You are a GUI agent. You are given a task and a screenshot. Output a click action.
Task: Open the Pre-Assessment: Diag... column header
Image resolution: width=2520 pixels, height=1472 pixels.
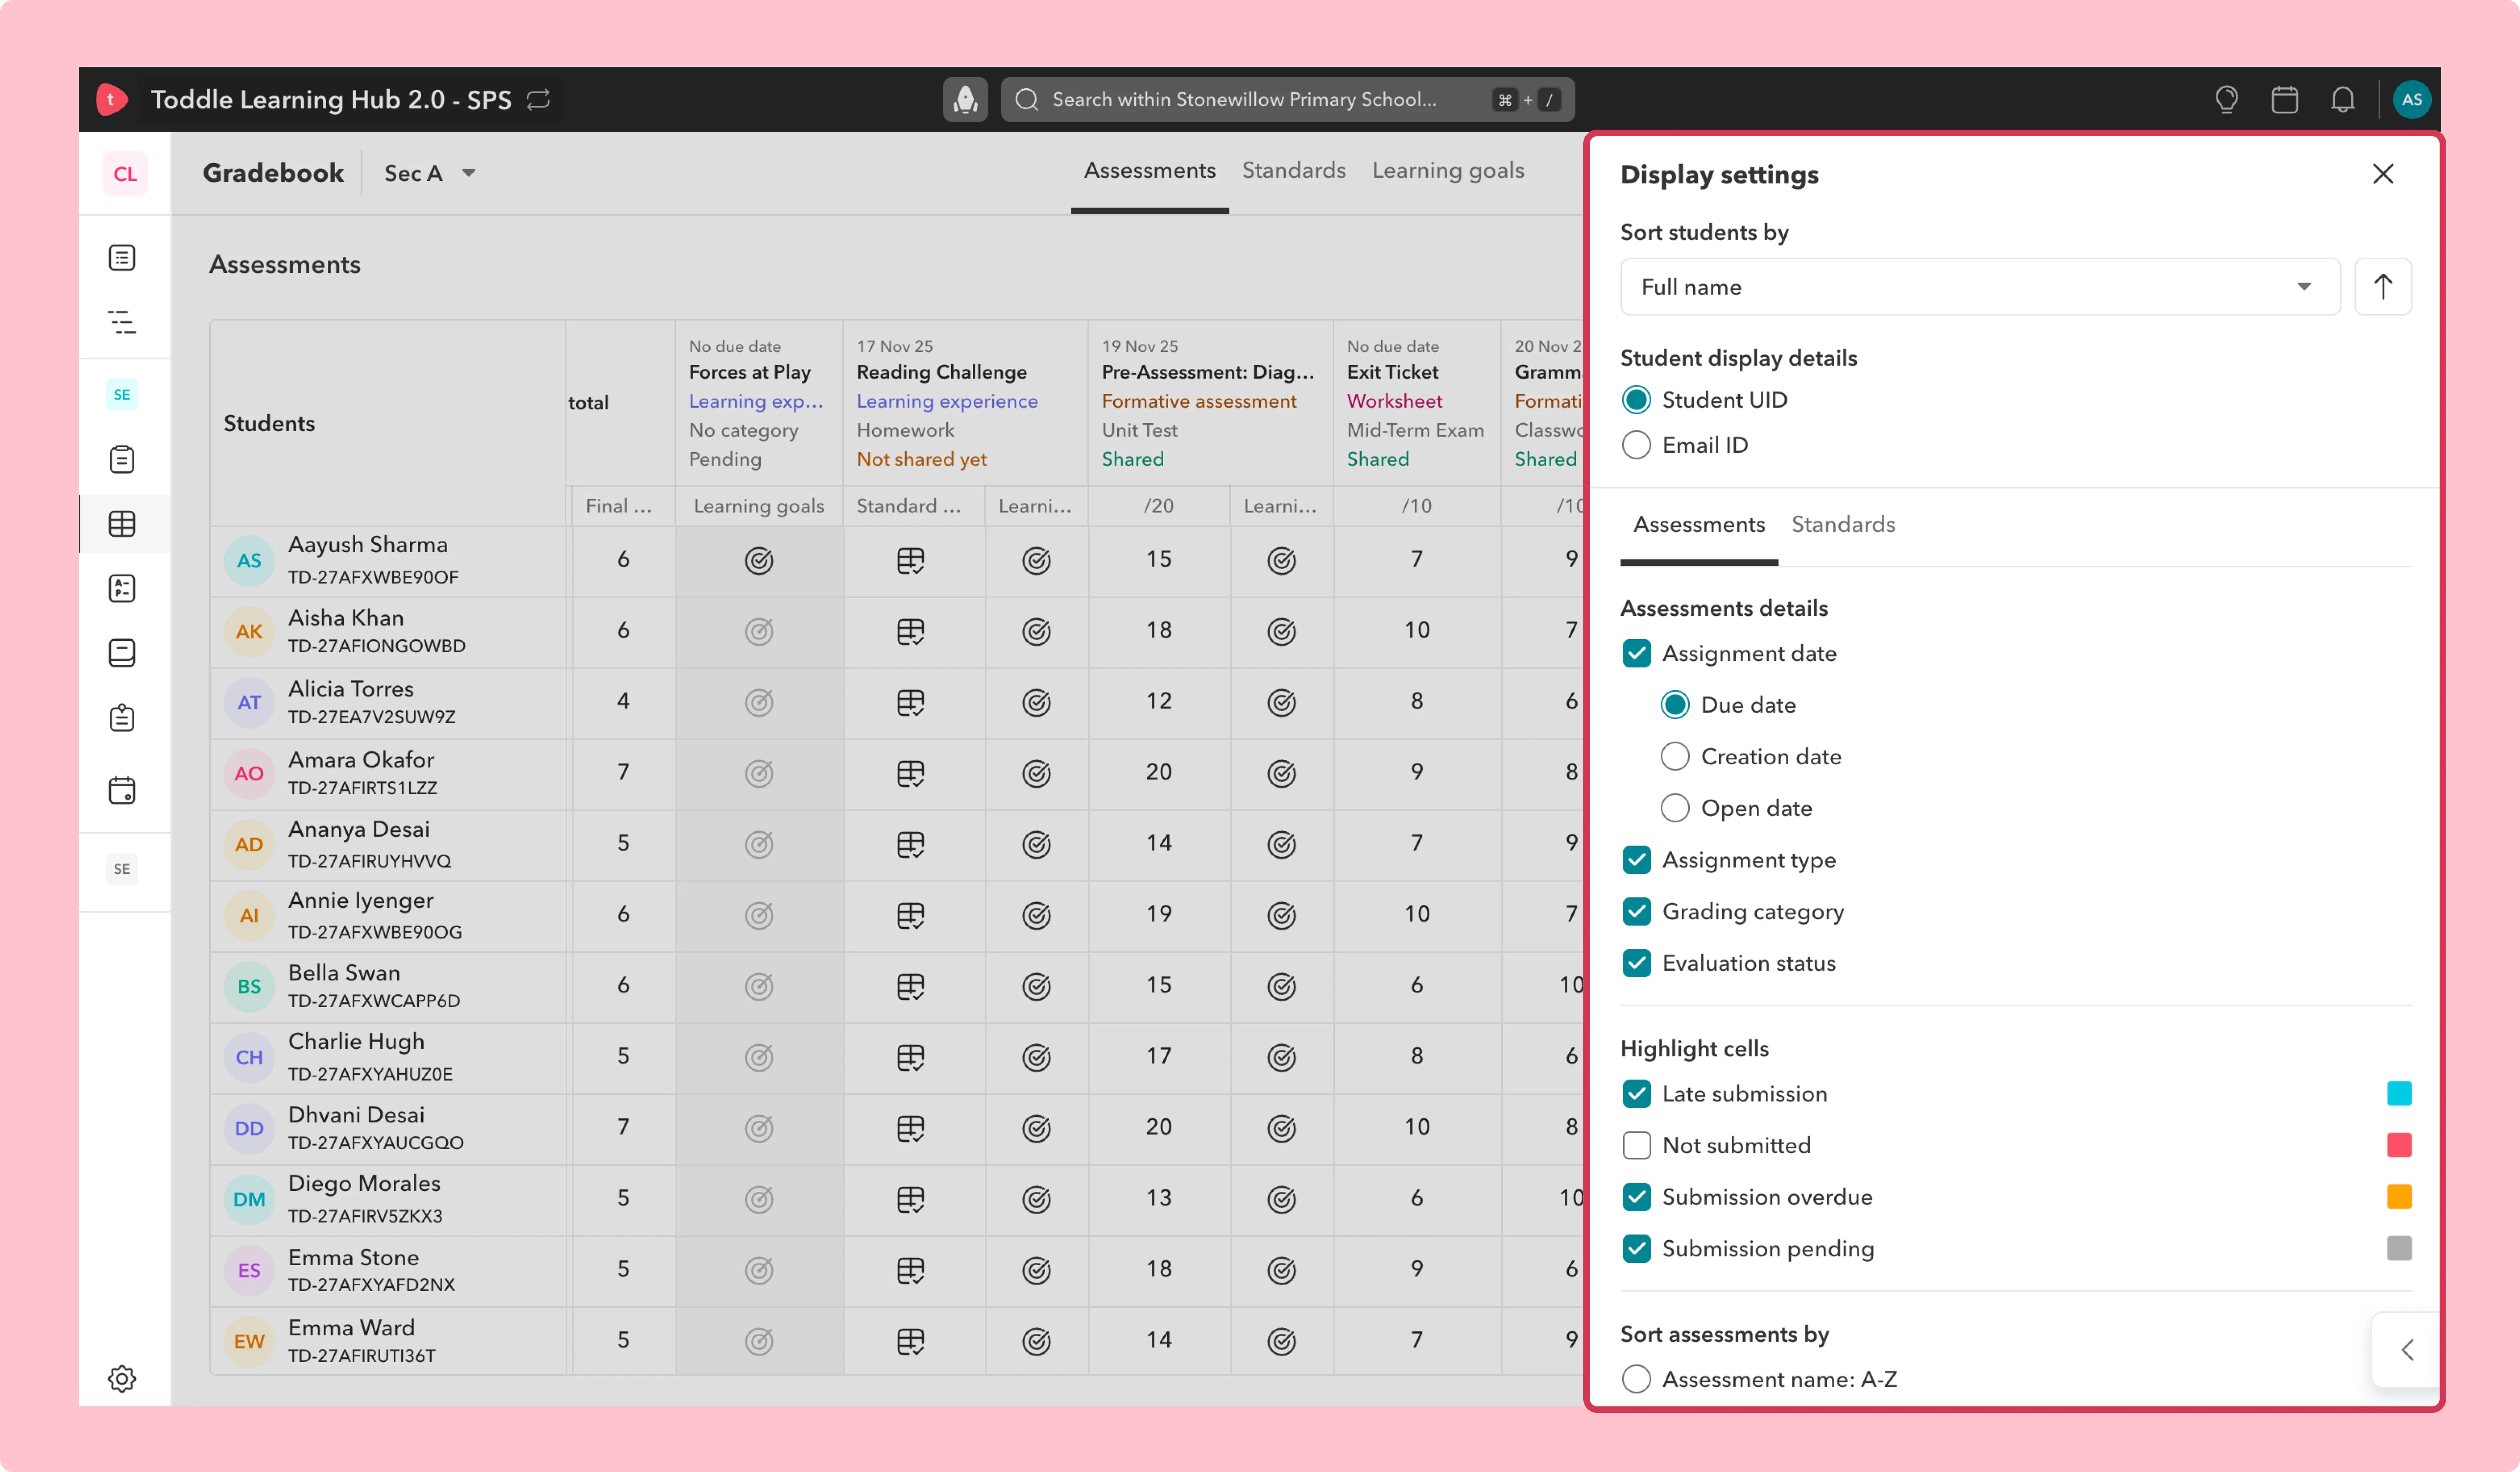(1208, 372)
